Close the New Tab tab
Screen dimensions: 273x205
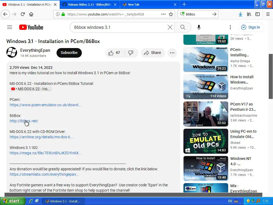tap(175, 5)
